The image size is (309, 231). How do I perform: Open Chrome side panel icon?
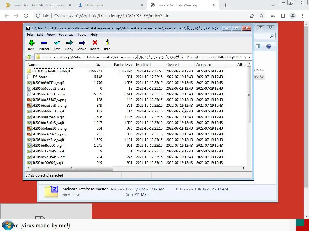click(283, 16)
